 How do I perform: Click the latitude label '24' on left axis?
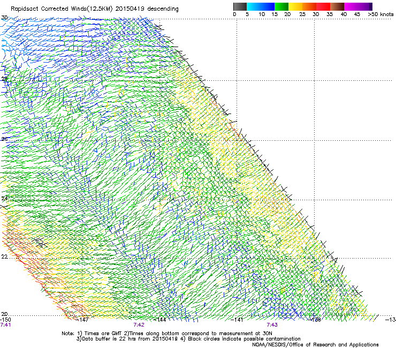[x=4, y=198]
